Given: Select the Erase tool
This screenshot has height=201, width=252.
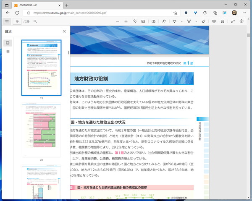Looking at the screenshot, I should pyautogui.click(x=203, y=21).
